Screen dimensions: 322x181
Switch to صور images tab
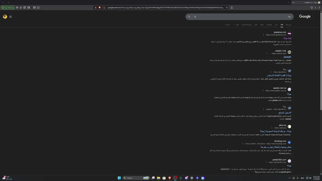coord(276,25)
